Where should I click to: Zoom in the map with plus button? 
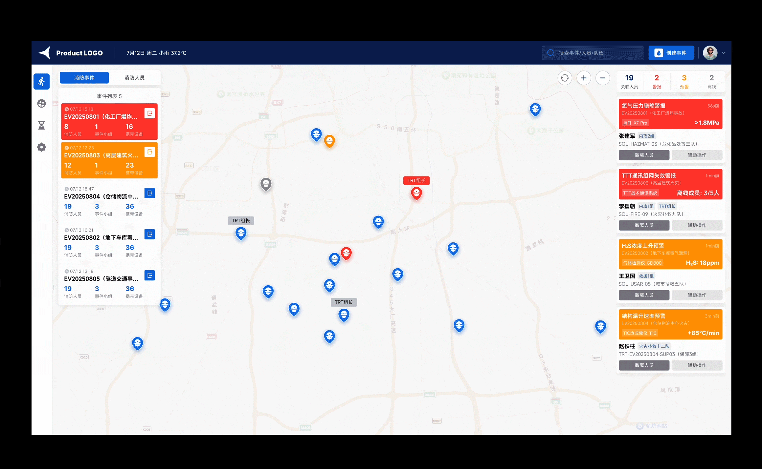(x=584, y=78)
